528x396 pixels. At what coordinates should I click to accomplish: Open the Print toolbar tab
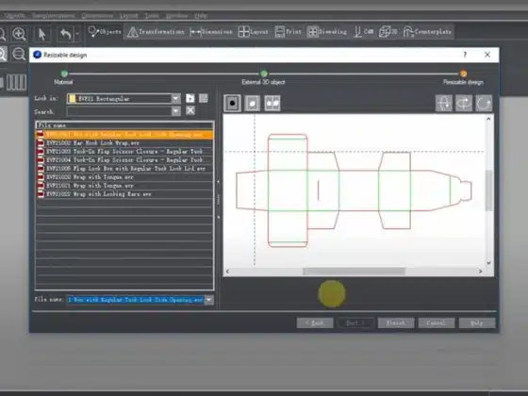pyautogui.click(x=288, y=32)
